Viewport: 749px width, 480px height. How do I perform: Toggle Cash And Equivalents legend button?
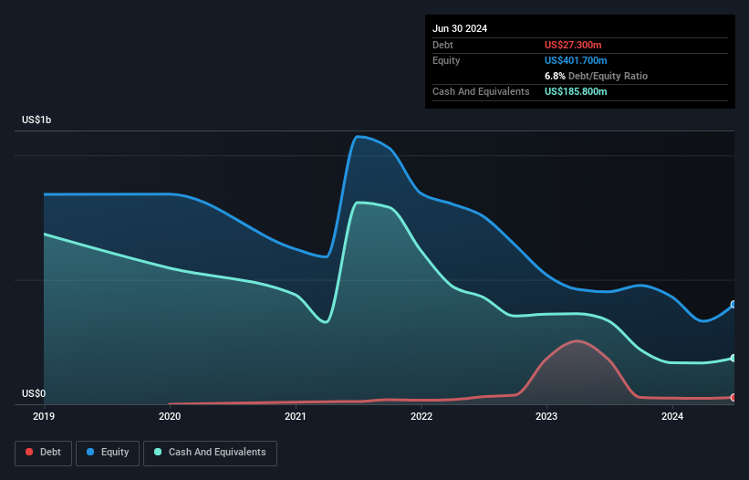[x=210, y=454]
